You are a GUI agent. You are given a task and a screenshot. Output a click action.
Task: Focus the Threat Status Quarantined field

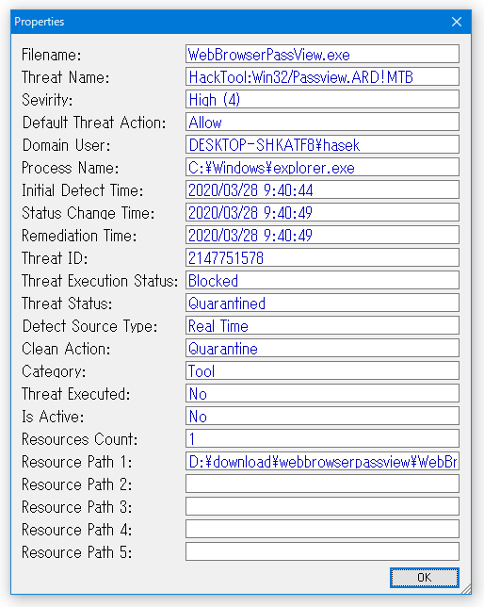[x=322, y=303]
